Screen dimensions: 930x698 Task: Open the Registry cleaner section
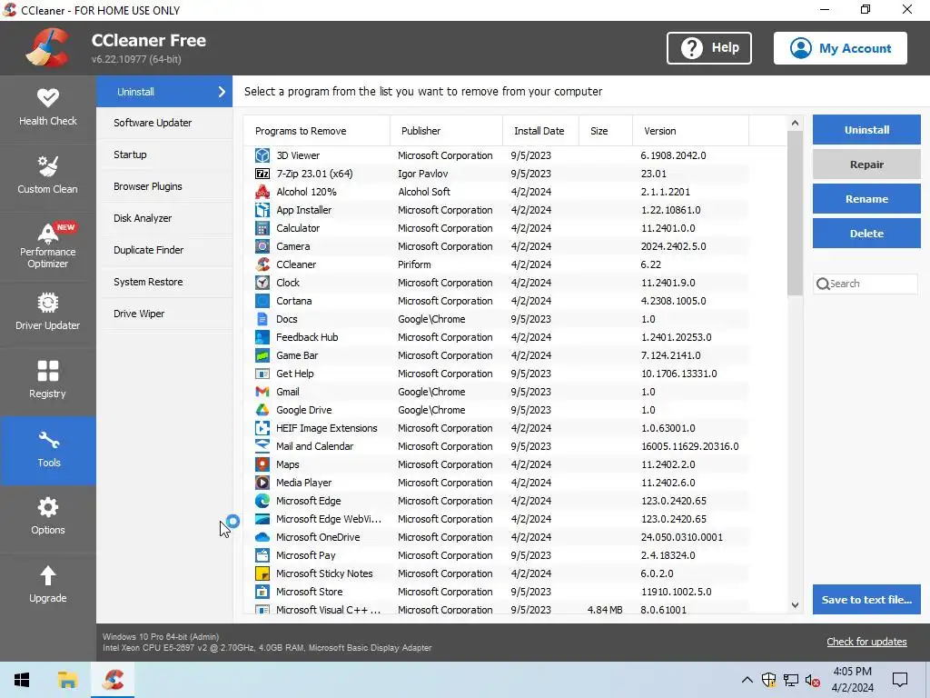tap(48, 381)
